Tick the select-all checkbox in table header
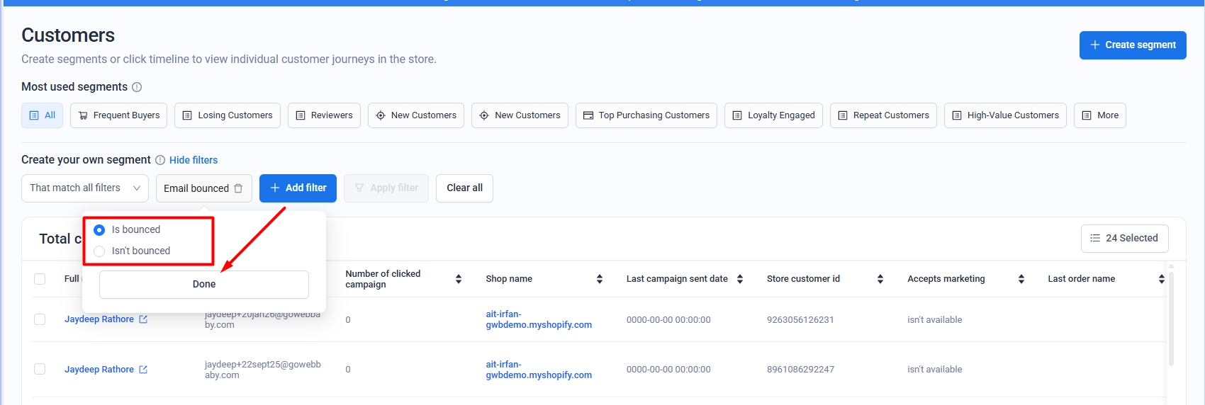 coord(40,279)
